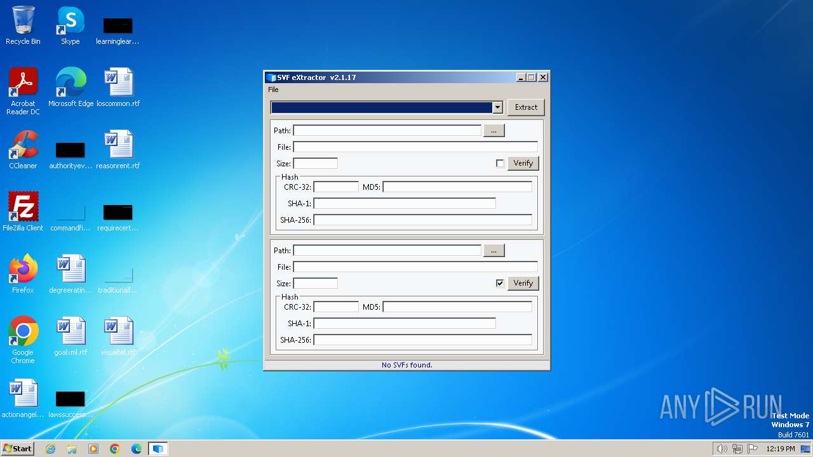Click the upper SHA-256 hash field
813x457 pixels.
[x=423, y=220]
